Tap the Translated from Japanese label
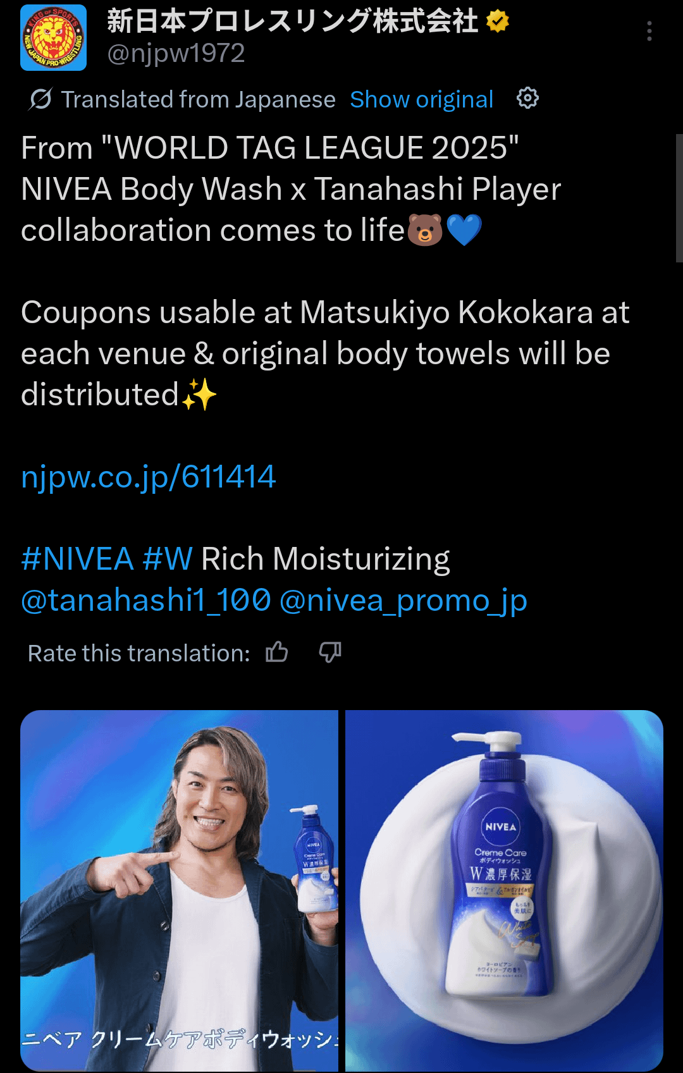Screen dimensions: 683x1073 tap(198, 99)
